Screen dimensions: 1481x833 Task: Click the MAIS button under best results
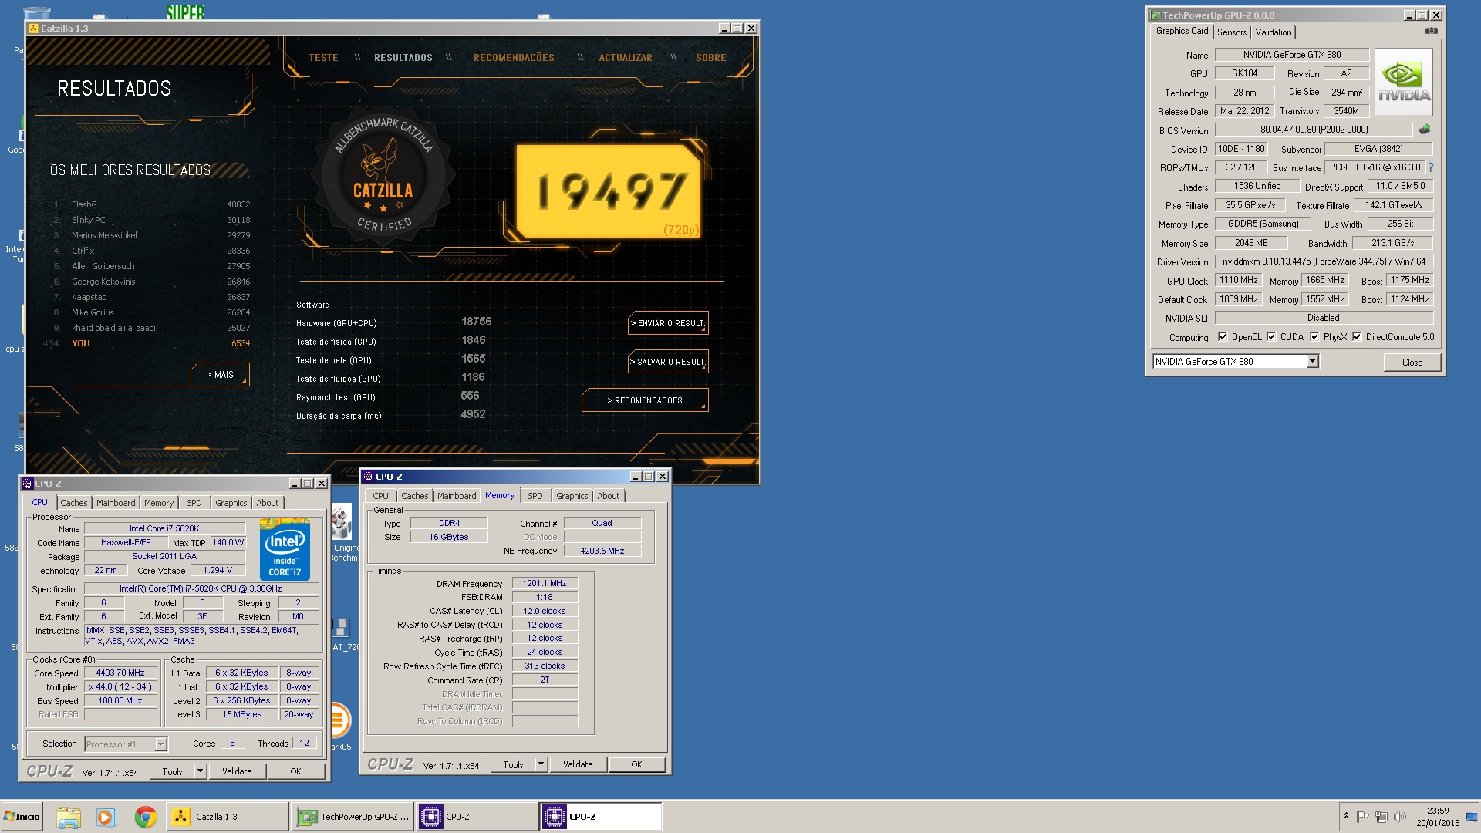[x=220, y=375]
